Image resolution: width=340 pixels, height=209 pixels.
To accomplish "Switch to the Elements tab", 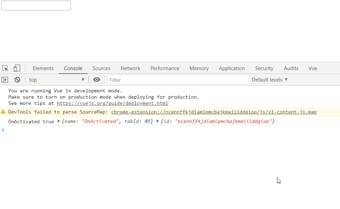I will point(43,68).
